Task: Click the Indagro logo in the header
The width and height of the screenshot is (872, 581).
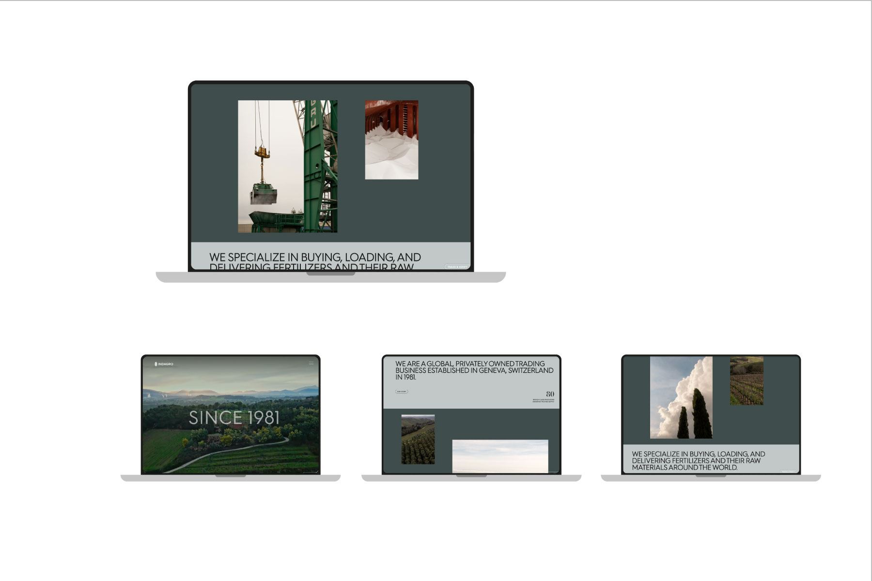Action: tap(164, 364)
